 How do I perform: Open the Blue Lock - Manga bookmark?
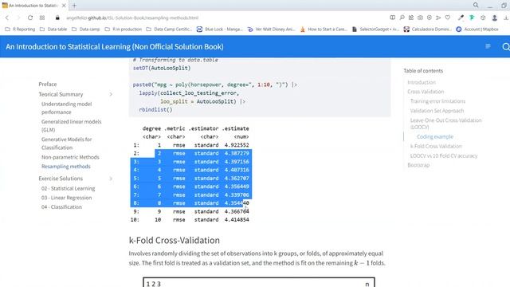[x=220, y=29]
